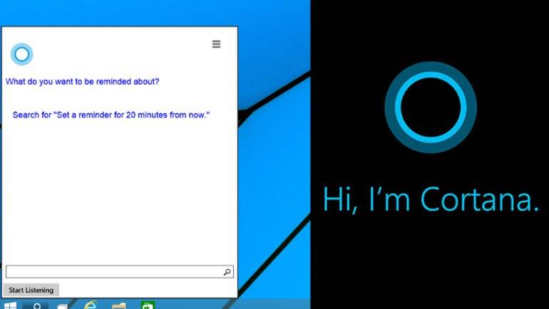The width and height of the screenshot is (549, 309).
Task: Open the Store app from the taskbar
Action: [x=148, y=305]
